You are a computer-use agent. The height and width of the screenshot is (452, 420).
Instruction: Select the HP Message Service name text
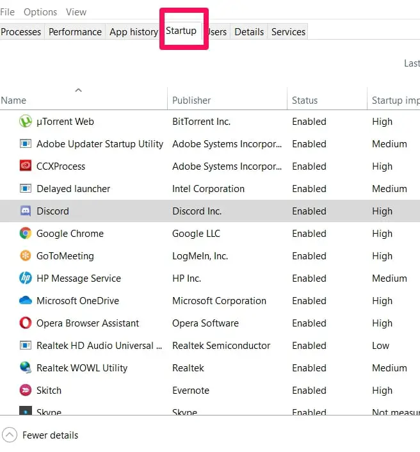point(79,278)
